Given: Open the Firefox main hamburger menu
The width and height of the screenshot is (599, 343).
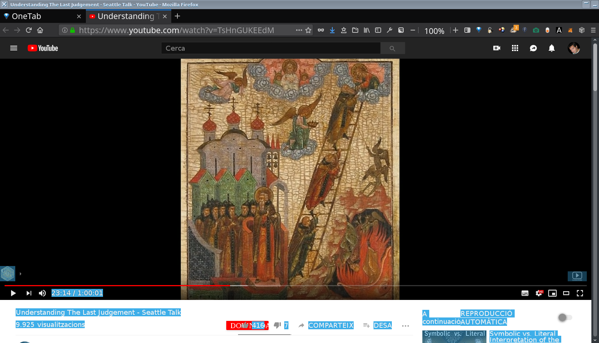Looking at the screenshot, I should click(593, 30).
